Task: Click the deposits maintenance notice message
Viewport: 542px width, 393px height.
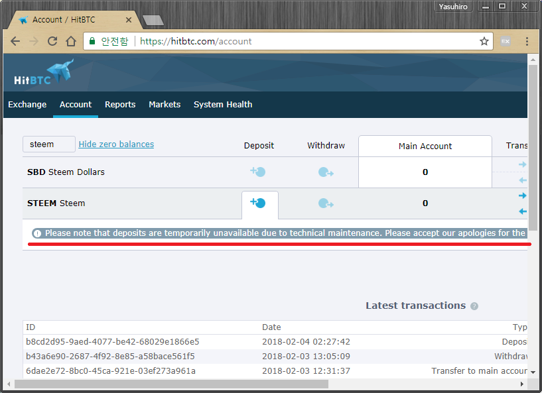Action: click(280, 233)
